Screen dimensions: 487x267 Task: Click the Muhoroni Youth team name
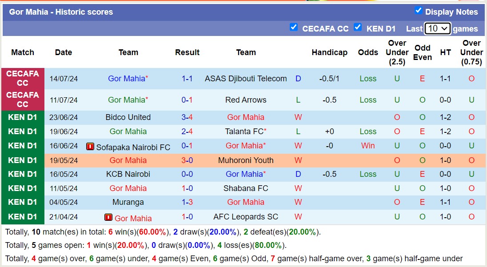pyautogui.click(x=246, y=160)
